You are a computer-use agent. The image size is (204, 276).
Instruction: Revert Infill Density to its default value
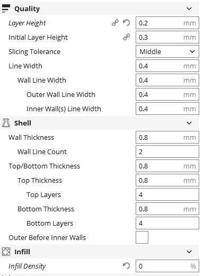tap(127, 266)
